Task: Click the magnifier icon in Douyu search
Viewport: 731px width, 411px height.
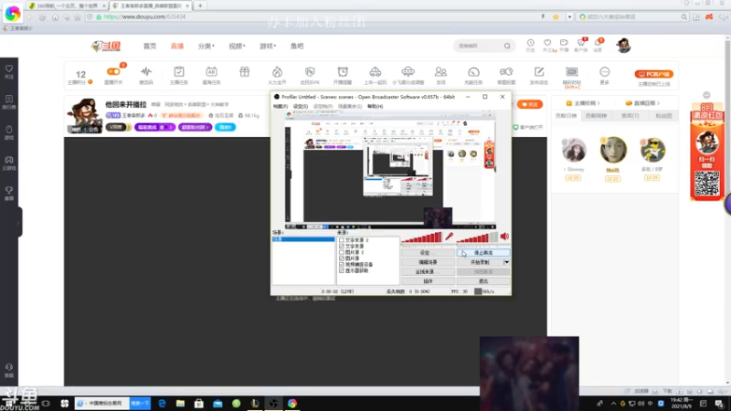Action: click(507, 46)
